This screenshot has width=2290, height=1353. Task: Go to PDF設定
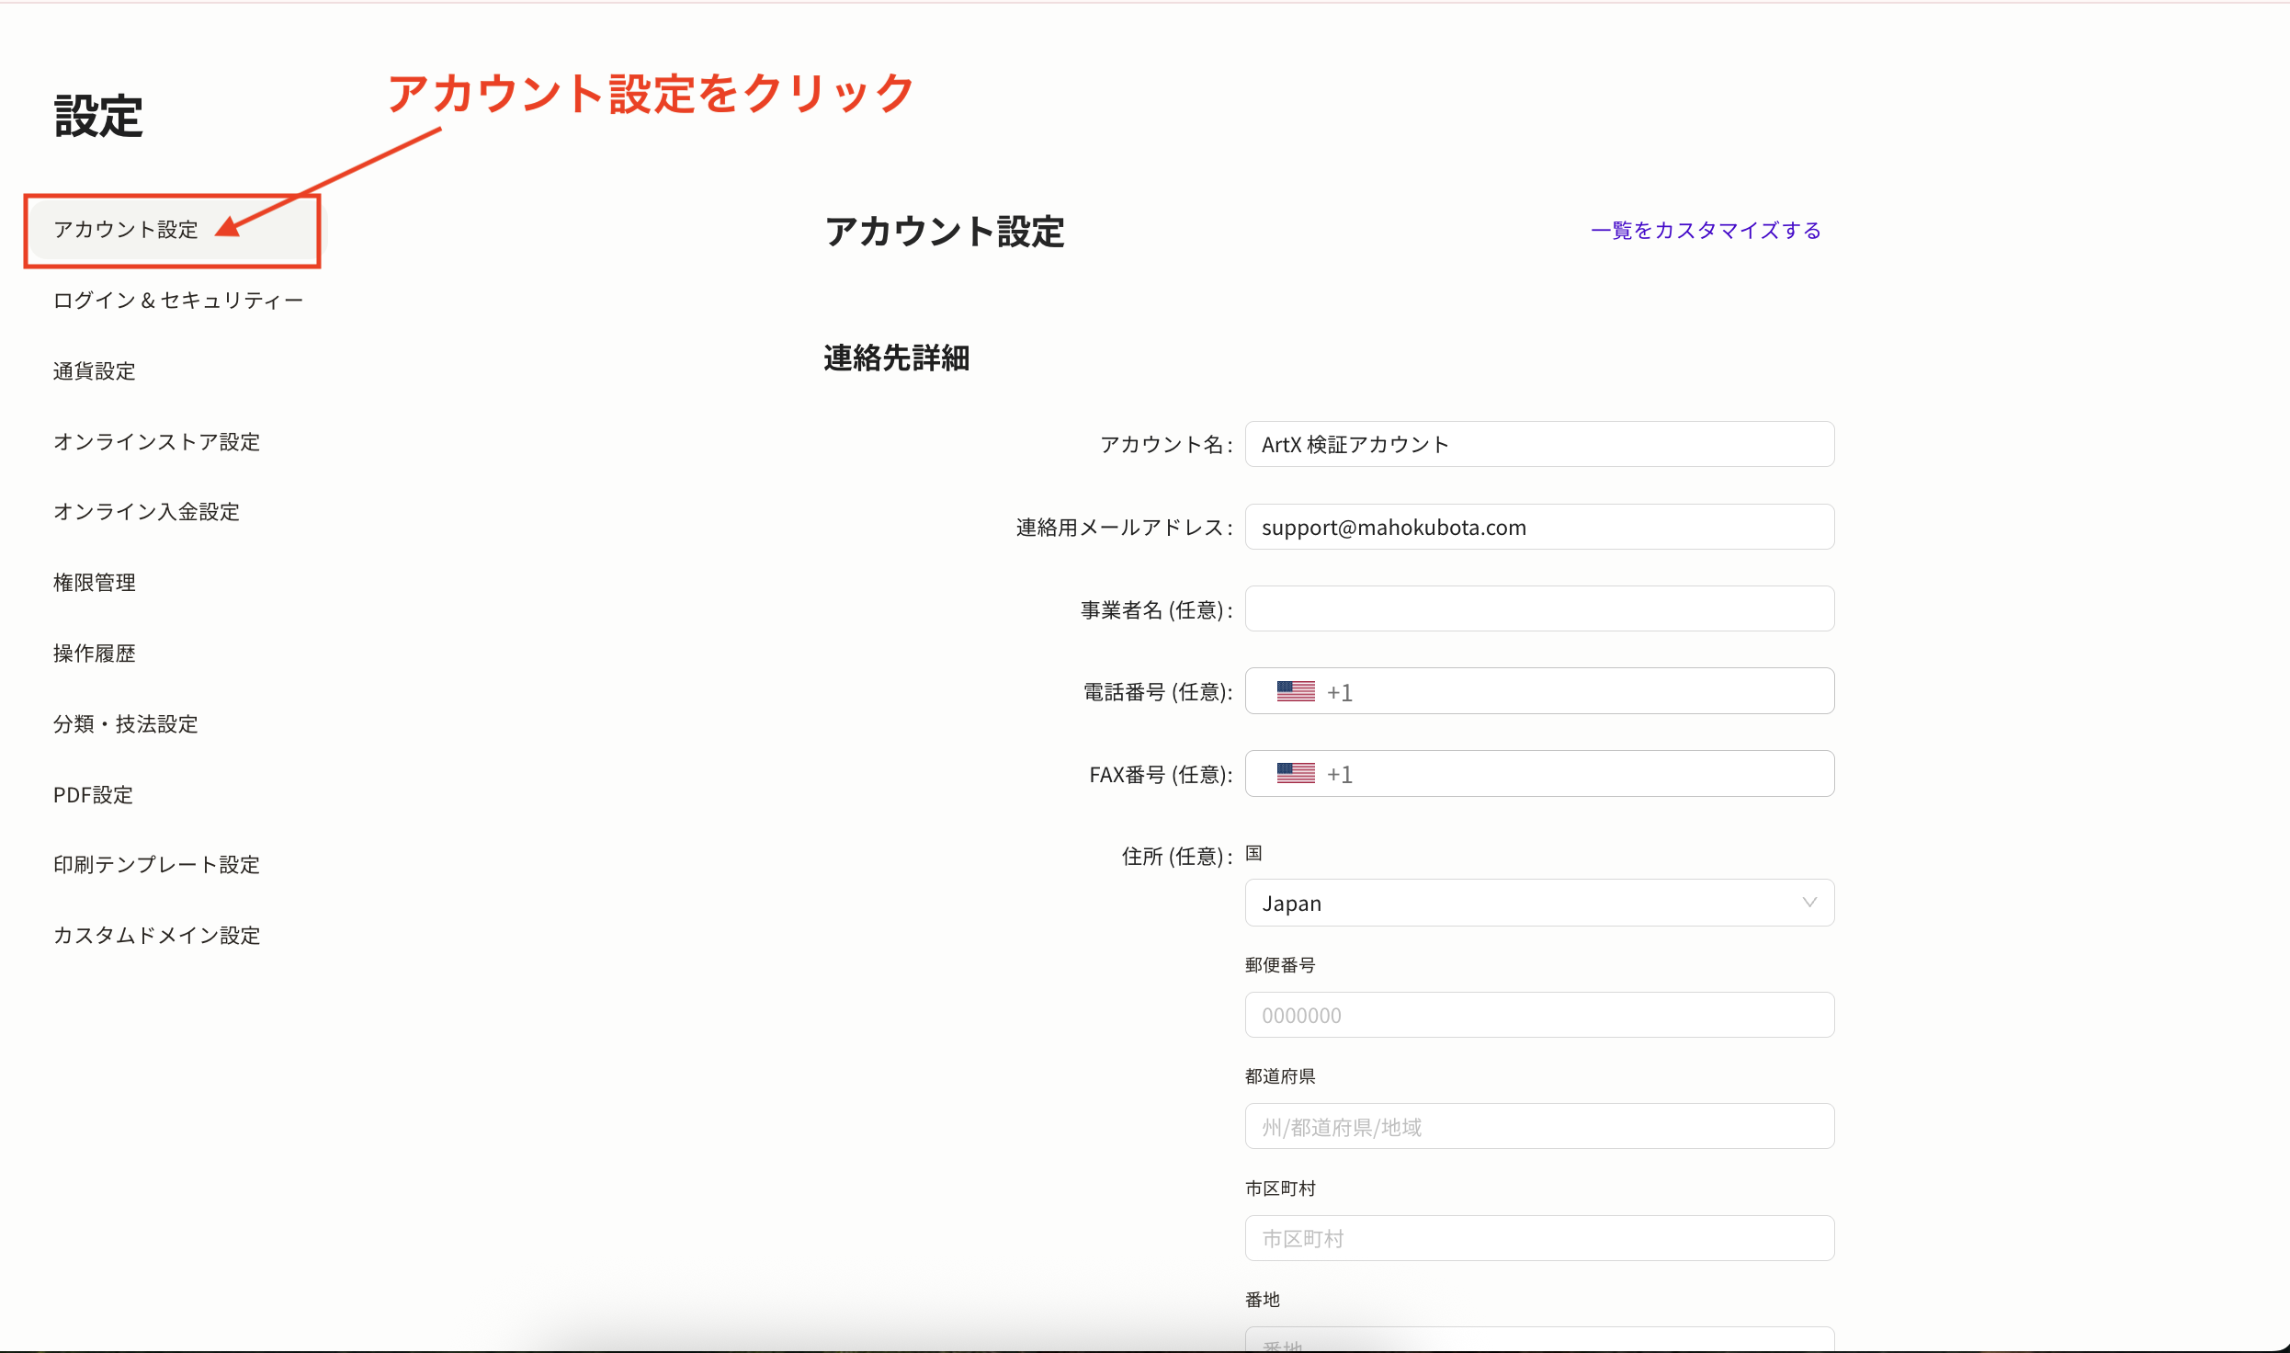[93, 795]
